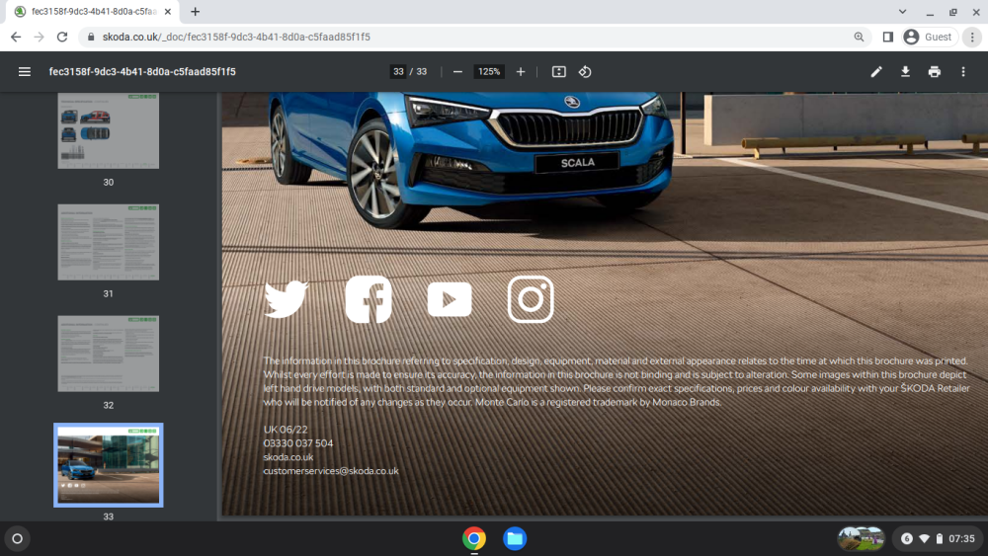This screenshot has height=556, width=988.
Task: Open a new browser tab
Action: 196,11
